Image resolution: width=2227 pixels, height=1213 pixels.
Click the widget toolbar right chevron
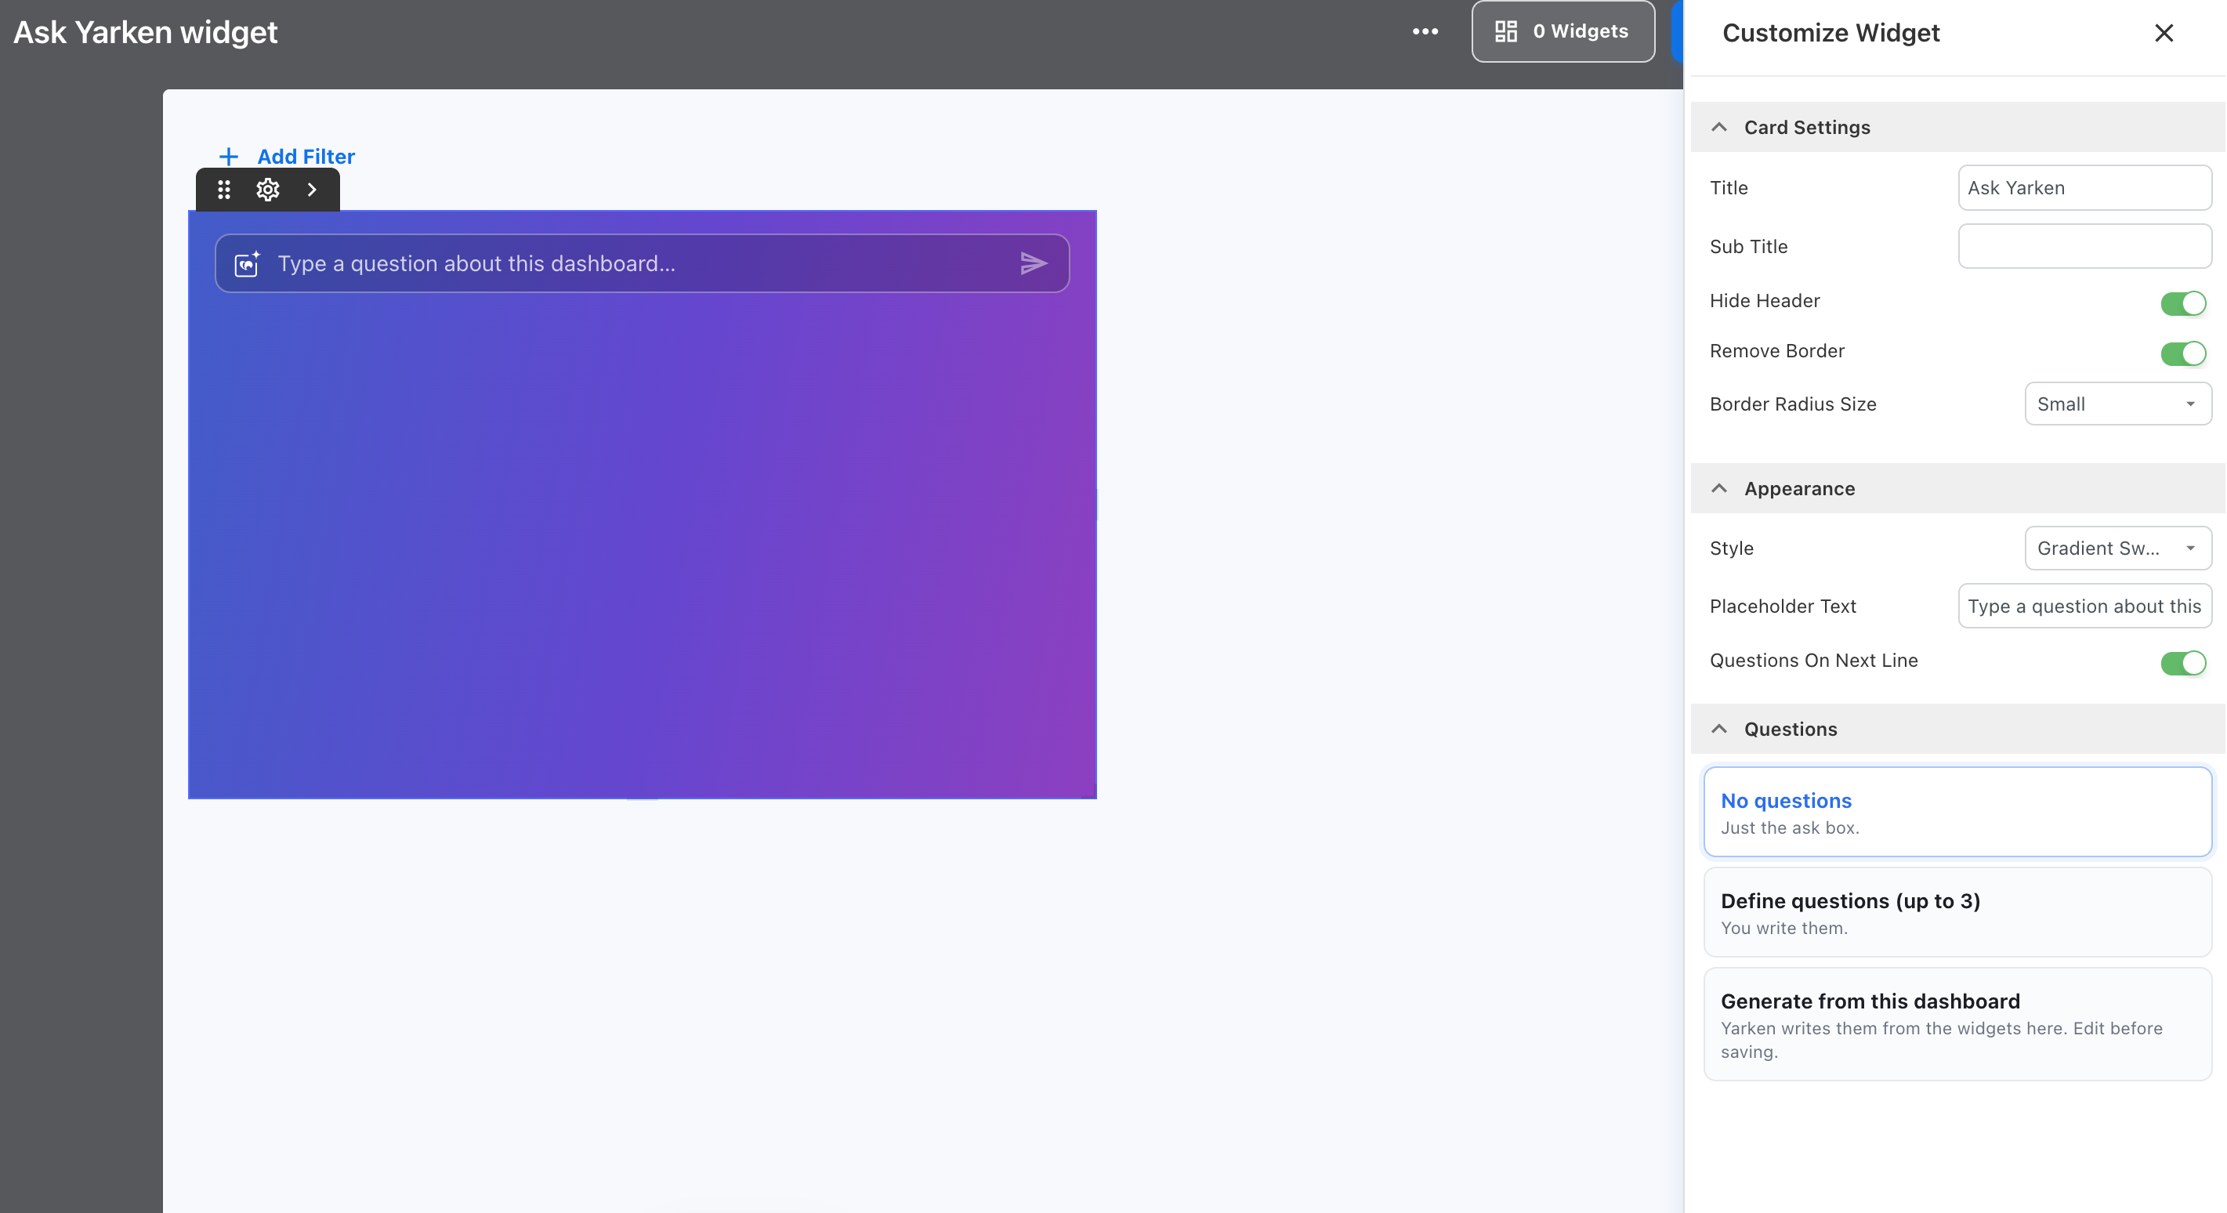click(312, 190)
